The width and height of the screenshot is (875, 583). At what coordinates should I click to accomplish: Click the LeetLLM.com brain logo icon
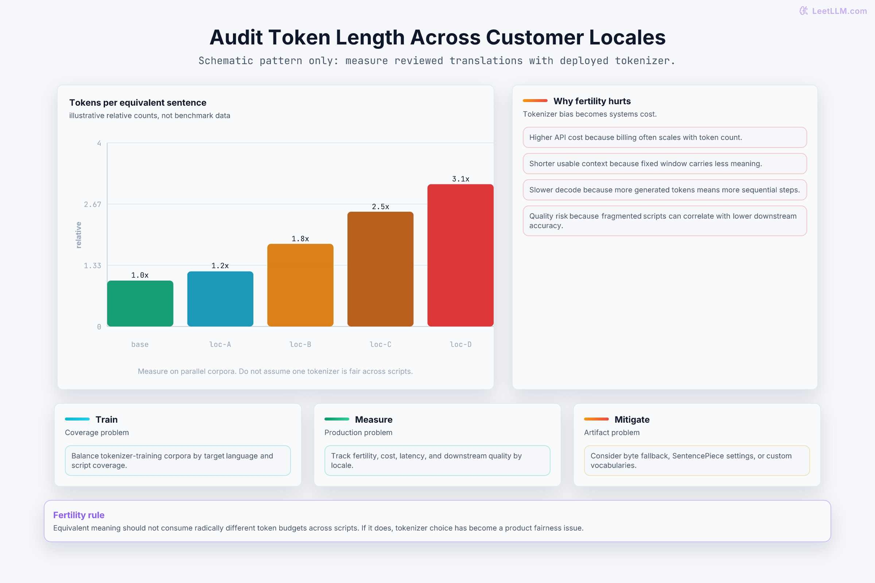(x=804, y=11)
